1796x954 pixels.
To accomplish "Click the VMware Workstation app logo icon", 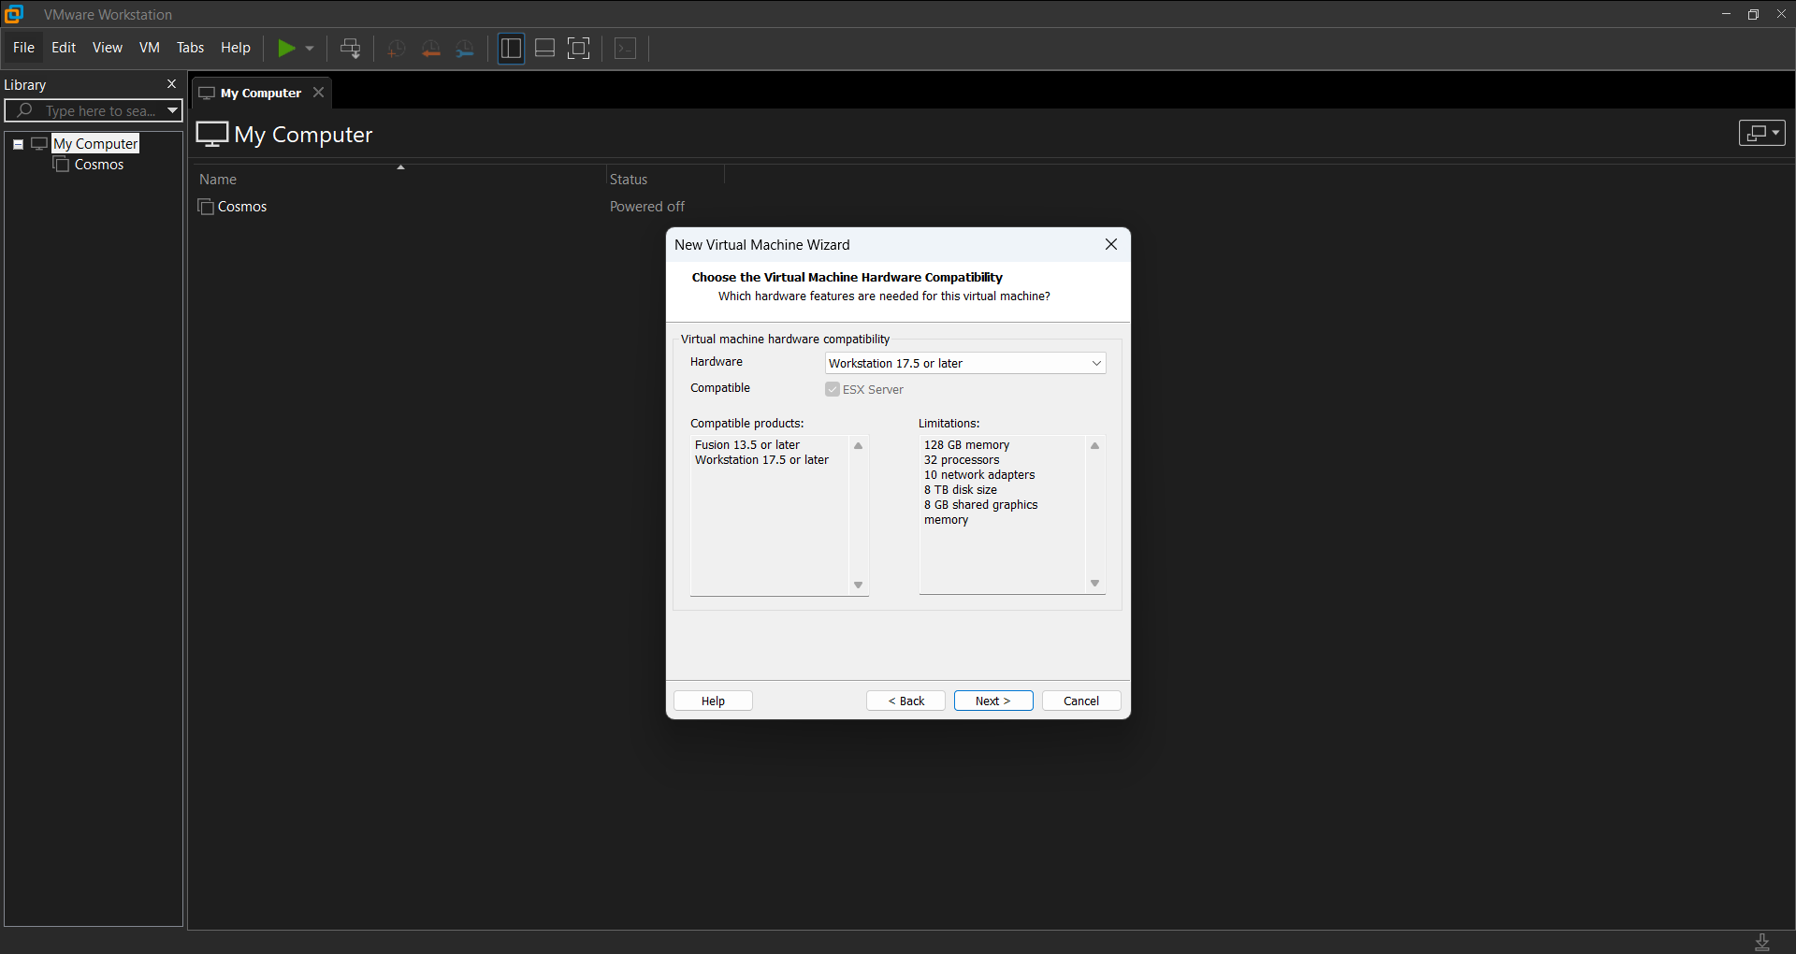I will coord(14,14).
